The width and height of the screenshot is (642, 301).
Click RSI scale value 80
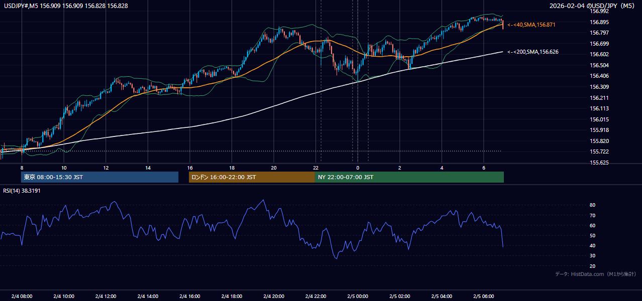click(593, 205)
